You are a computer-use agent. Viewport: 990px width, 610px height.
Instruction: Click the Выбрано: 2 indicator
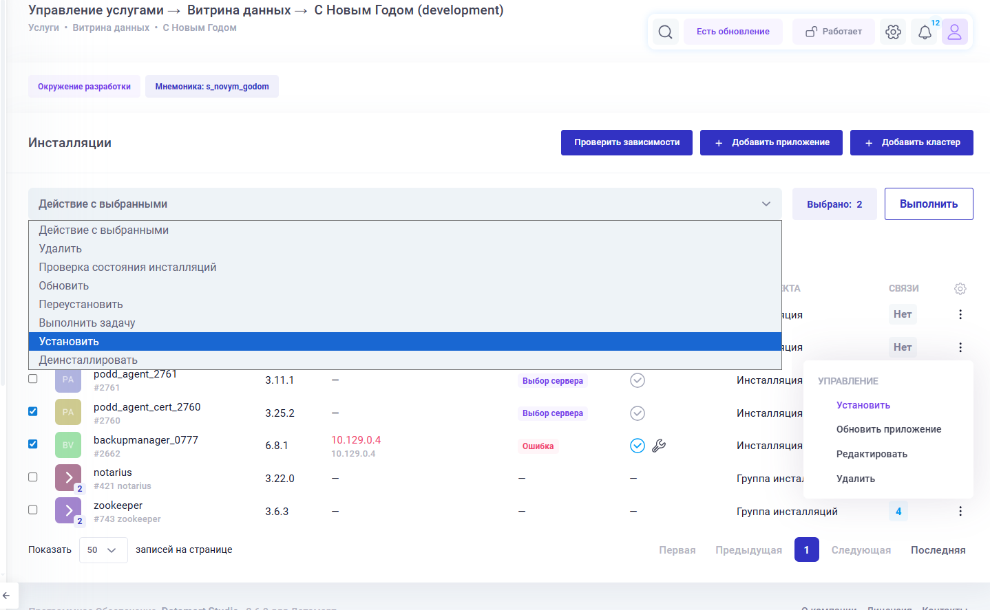click(834, 204)
